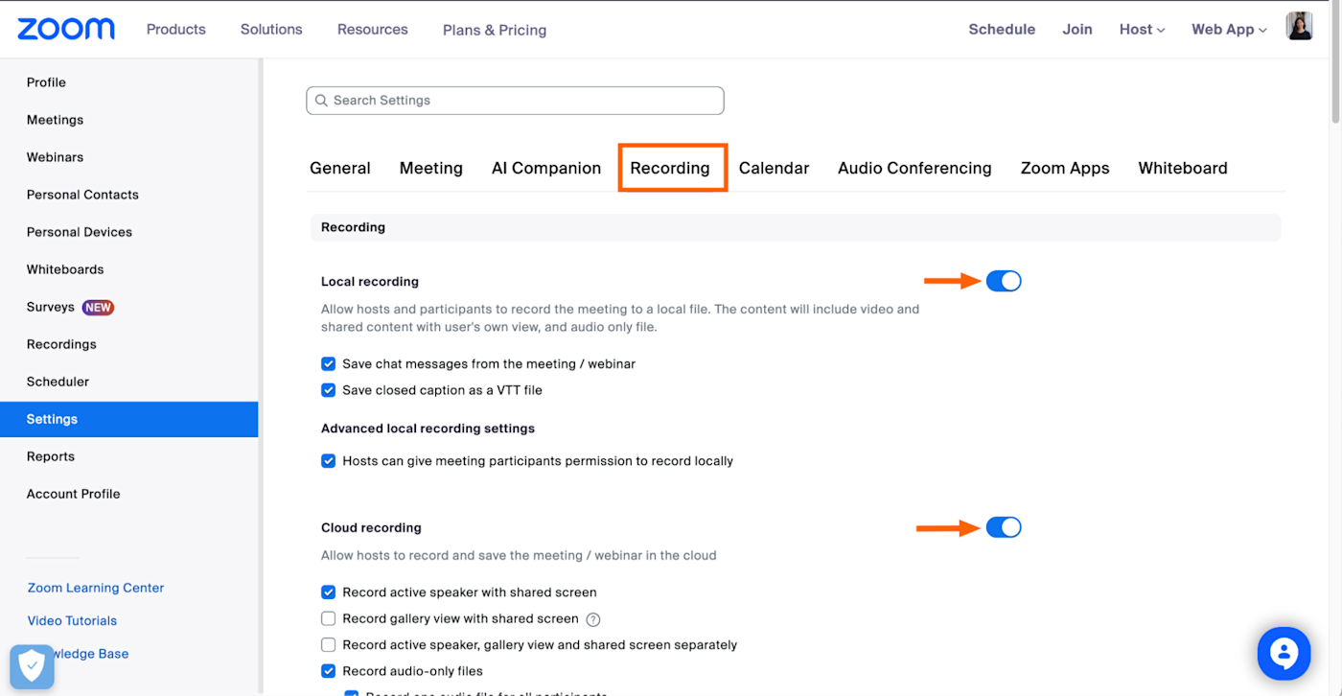The image size is (1342, 696).
Task: Toggle the Local recording switch
Action: [x=1004, y=281]
